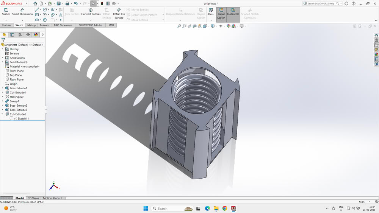
Task: Print using the printer icon
Action: [67, 4]
